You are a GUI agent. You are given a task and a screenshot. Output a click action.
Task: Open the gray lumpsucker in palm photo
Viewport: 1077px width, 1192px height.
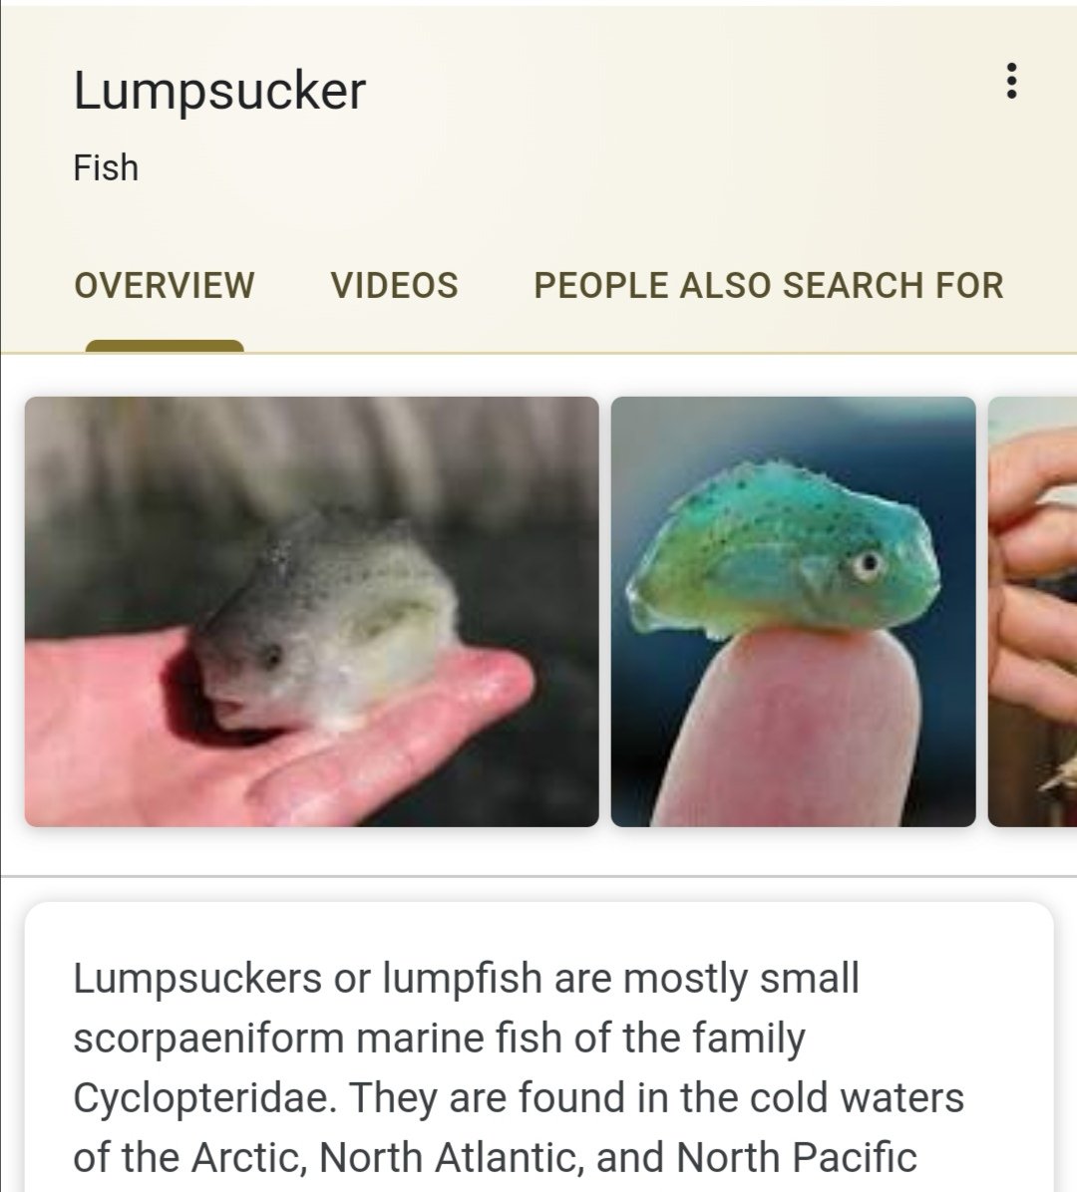coord(312,611)
